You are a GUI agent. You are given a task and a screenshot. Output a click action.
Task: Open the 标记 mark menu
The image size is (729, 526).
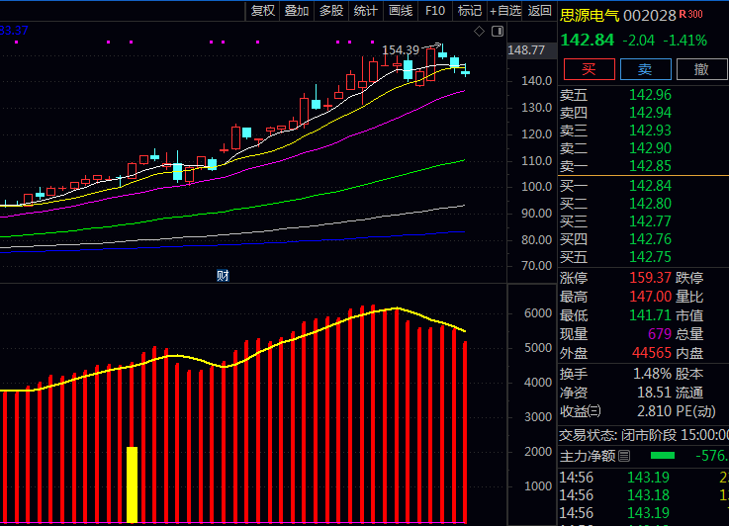470,11
